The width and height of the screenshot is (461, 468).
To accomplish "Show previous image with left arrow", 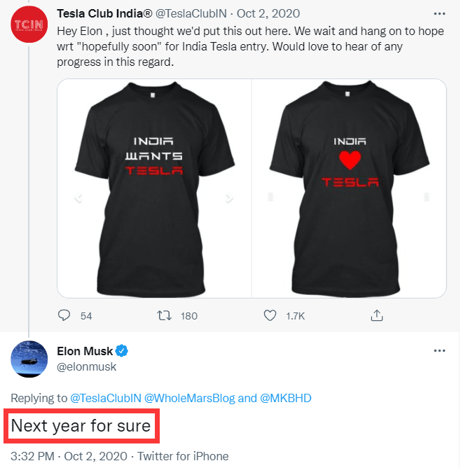I will [x=78, y=199].
